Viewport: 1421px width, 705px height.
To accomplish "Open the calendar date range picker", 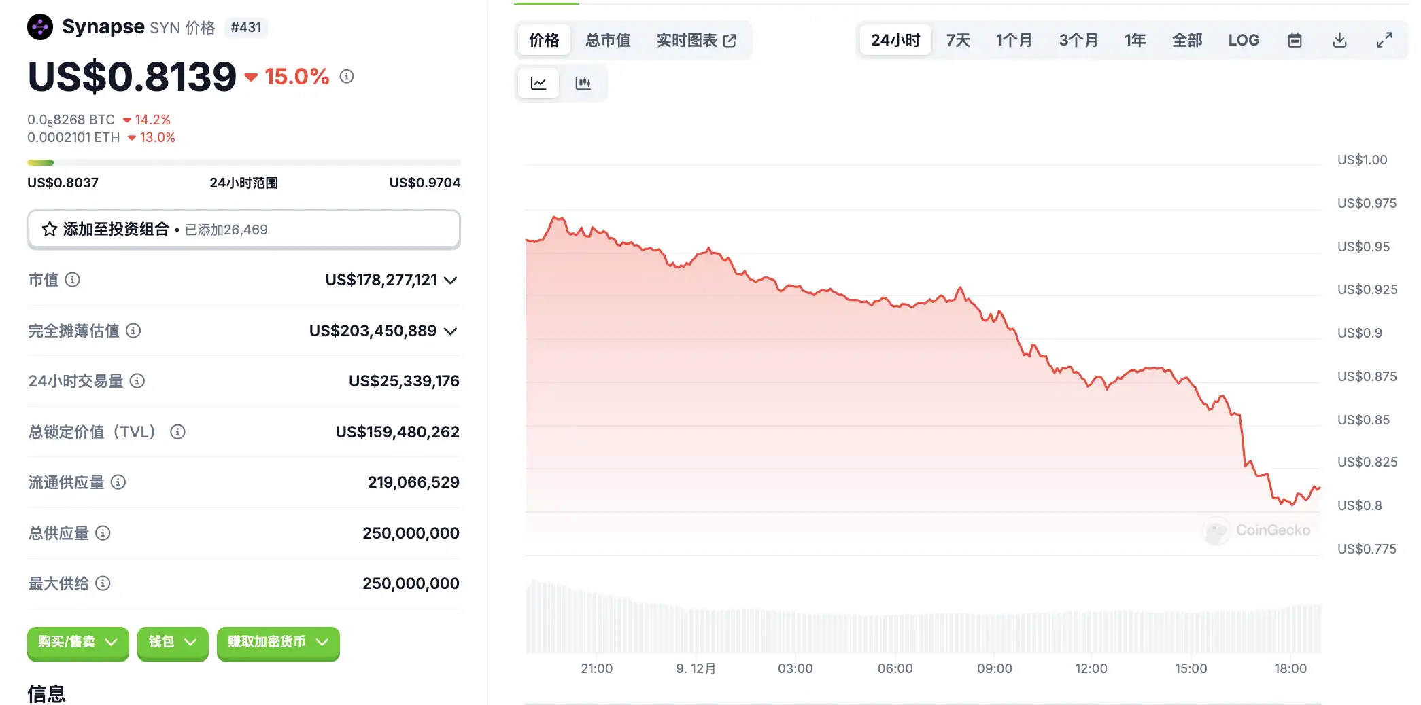I will [x=1295, y=40].
